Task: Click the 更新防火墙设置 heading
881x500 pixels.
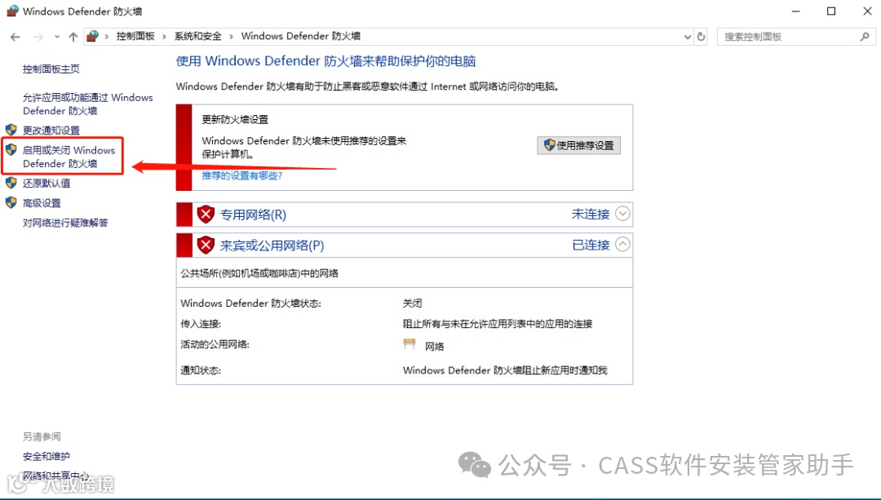Action: pyautogui.click(x=236, y=120)
